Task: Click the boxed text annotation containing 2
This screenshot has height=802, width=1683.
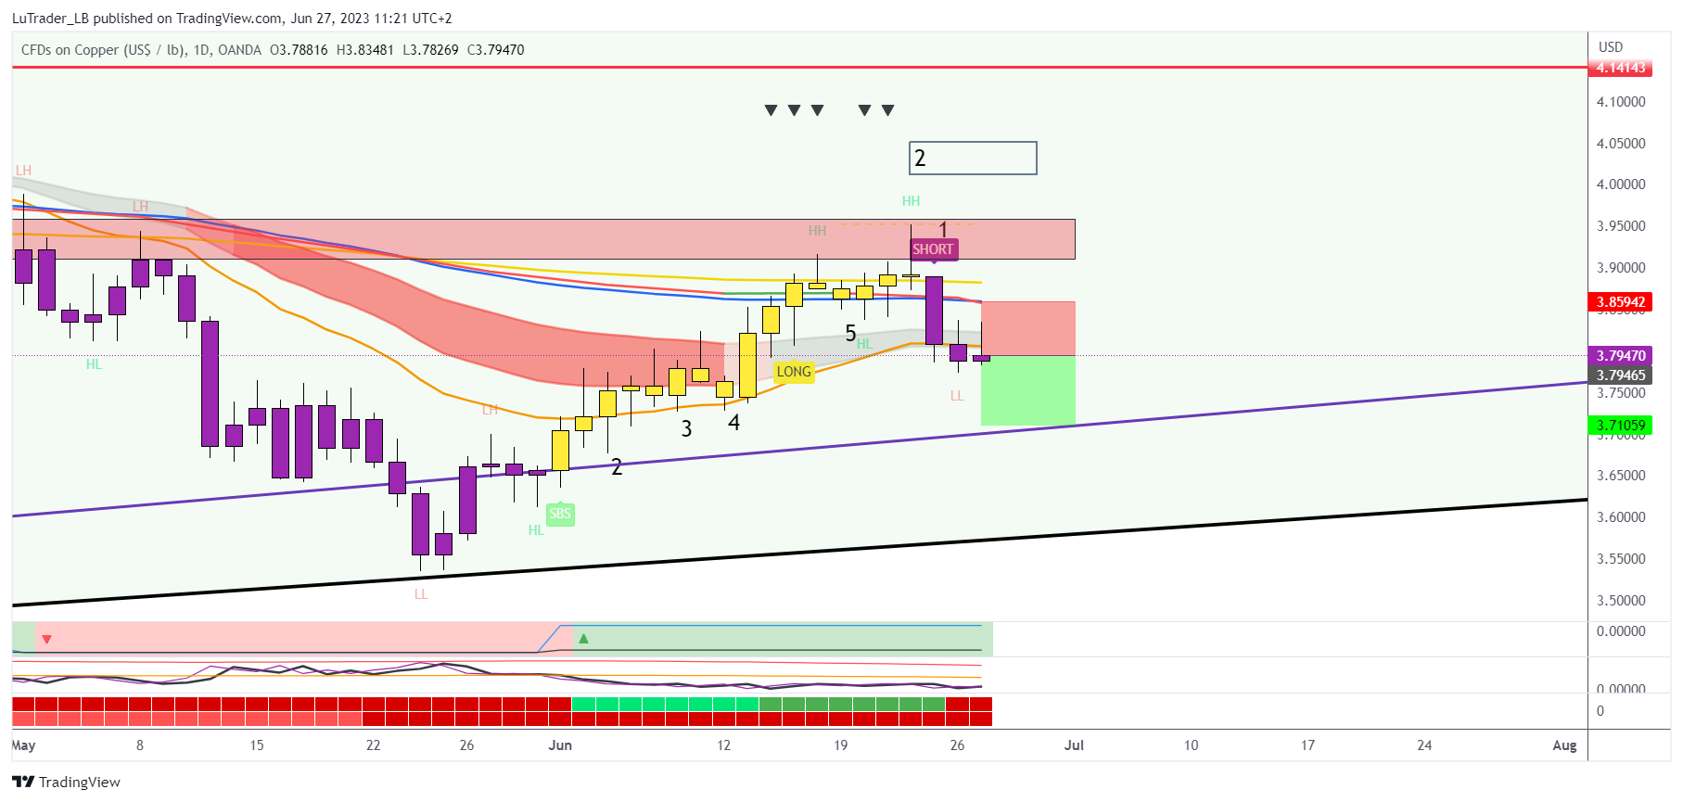Action: (x=973, y=159)
